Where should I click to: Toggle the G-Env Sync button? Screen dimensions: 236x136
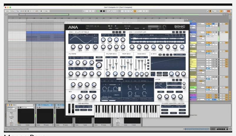165,73
